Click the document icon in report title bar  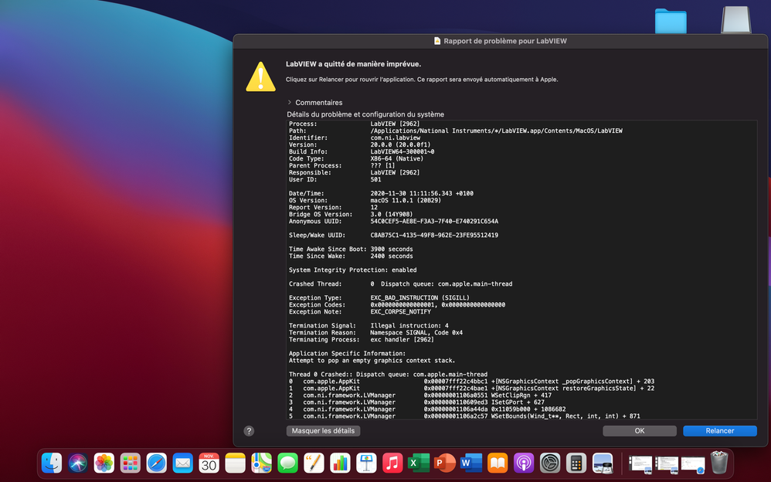[x=437, y=41]
